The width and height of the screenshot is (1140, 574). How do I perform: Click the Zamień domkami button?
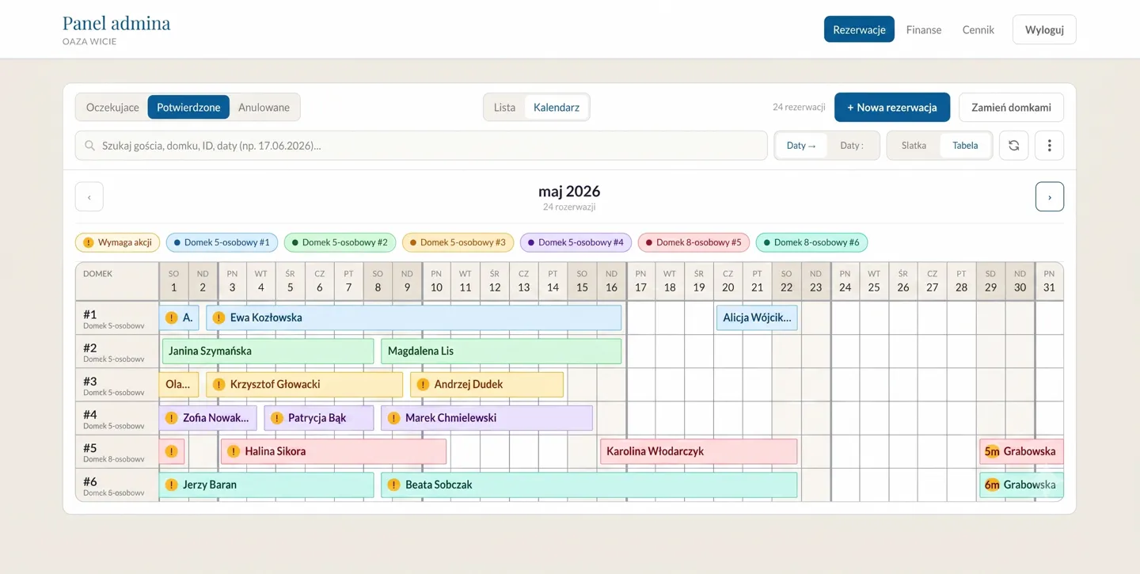pos(1011,108)
